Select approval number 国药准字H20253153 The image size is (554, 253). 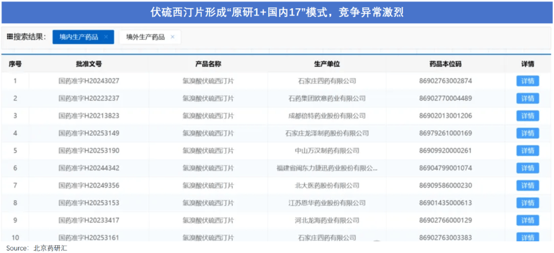pos(89,203)
